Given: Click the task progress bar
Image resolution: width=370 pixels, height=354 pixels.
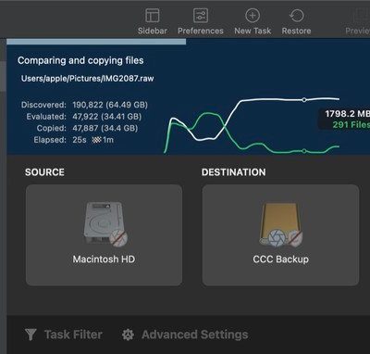Looking at the screenshot, I should point(96,42).
